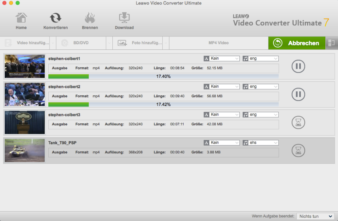This screenshot has height=221, width=338.
Task: Click the 00:09:40 length value
Action: [177, 96]
